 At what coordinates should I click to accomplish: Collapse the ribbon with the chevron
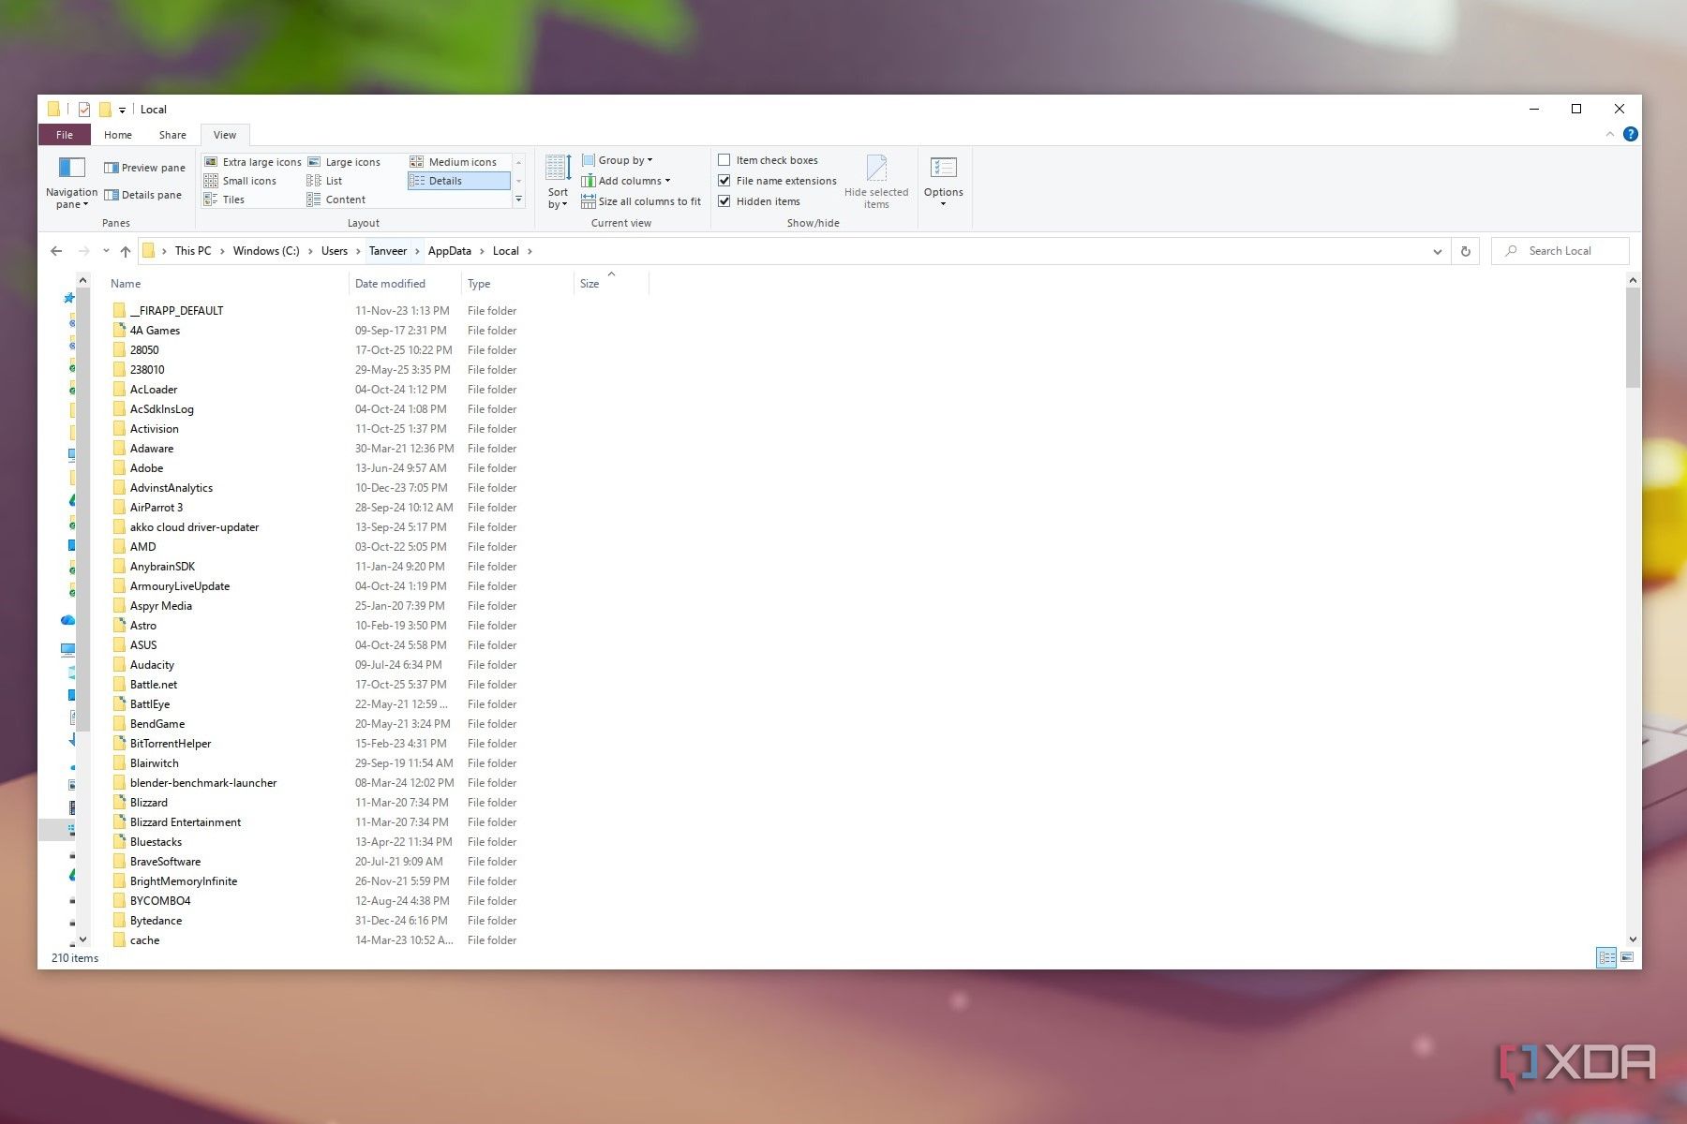[x=1610, y=134]
